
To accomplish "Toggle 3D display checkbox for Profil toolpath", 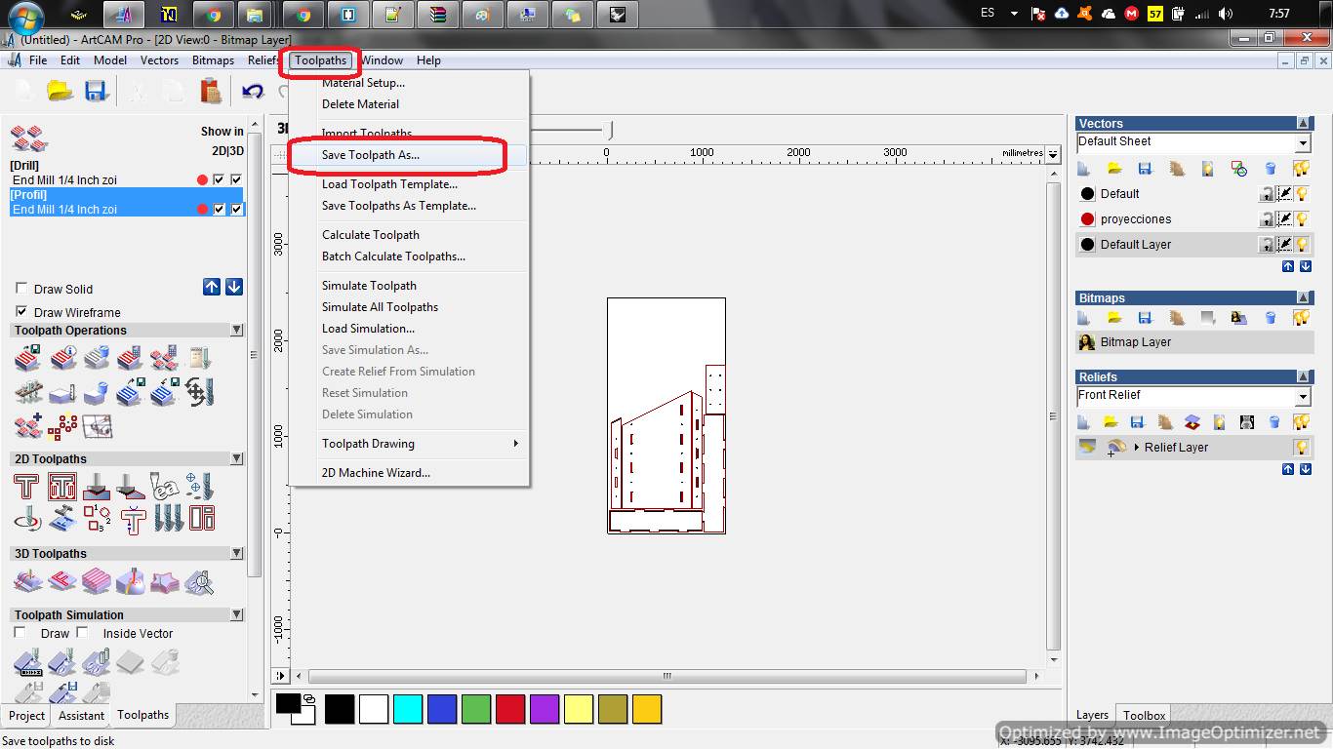I will [x=236, y=210].
